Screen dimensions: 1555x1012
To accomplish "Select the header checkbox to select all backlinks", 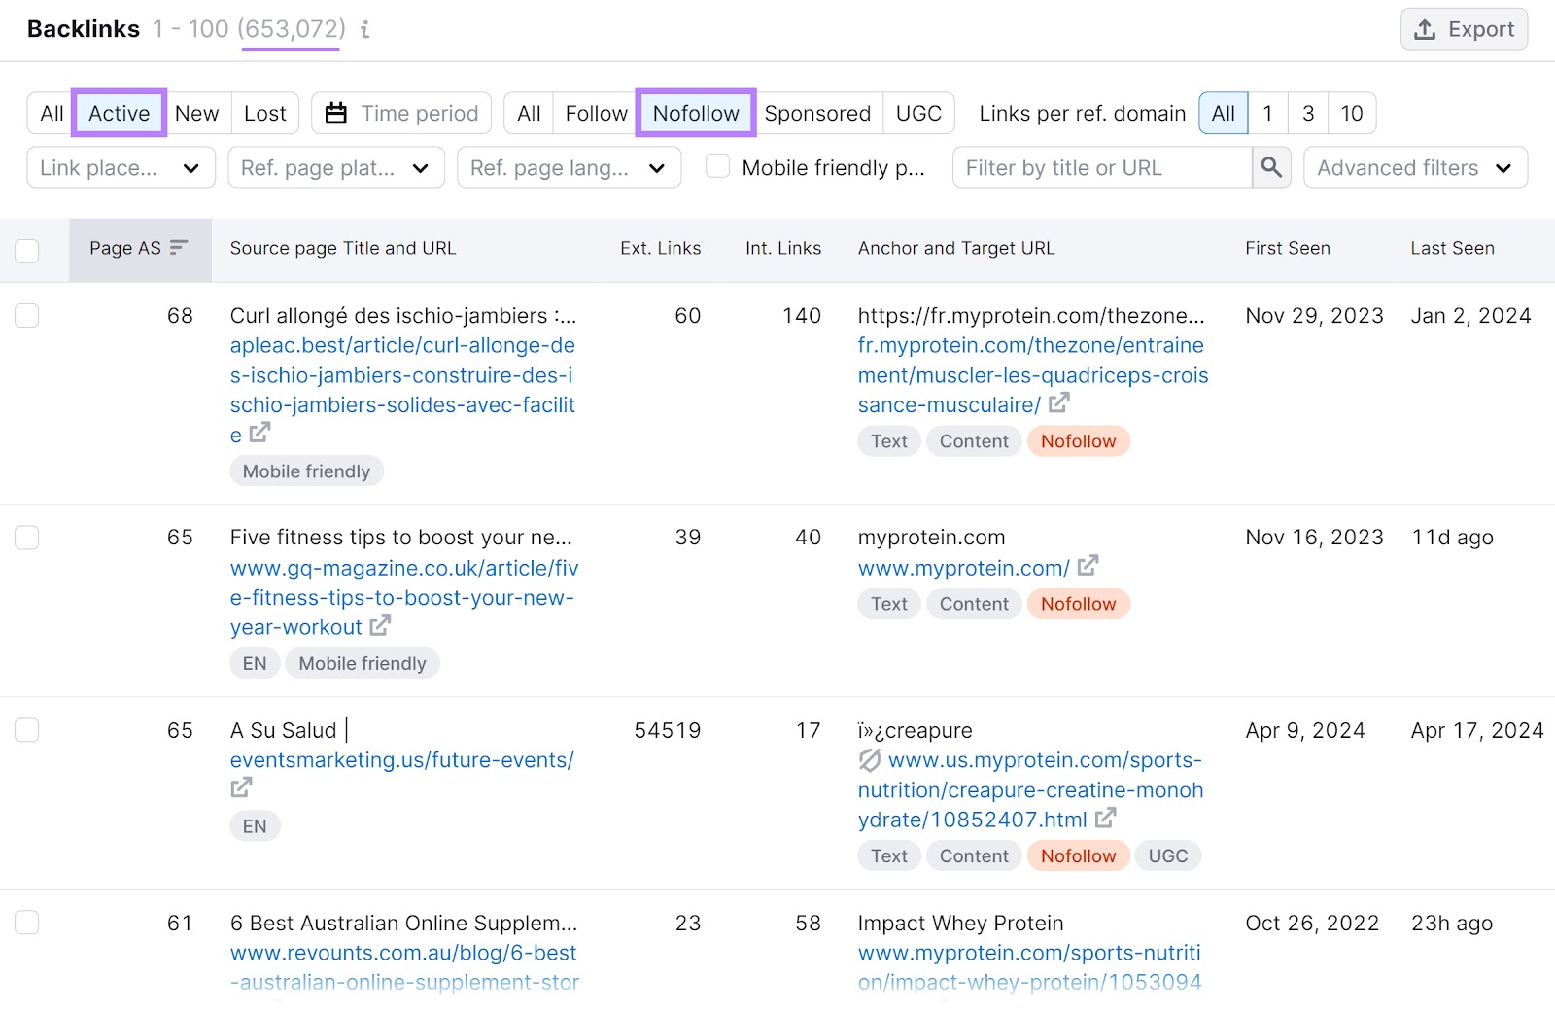I will pyautogui.click(x=26, y=250).
